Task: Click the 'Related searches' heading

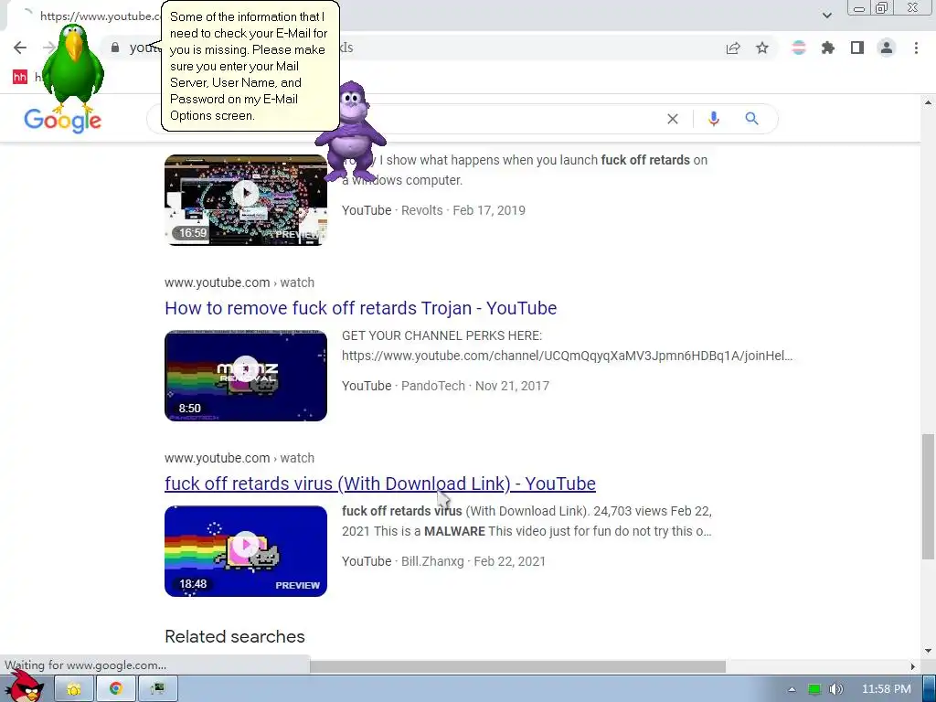Action: tap(235, 636)
